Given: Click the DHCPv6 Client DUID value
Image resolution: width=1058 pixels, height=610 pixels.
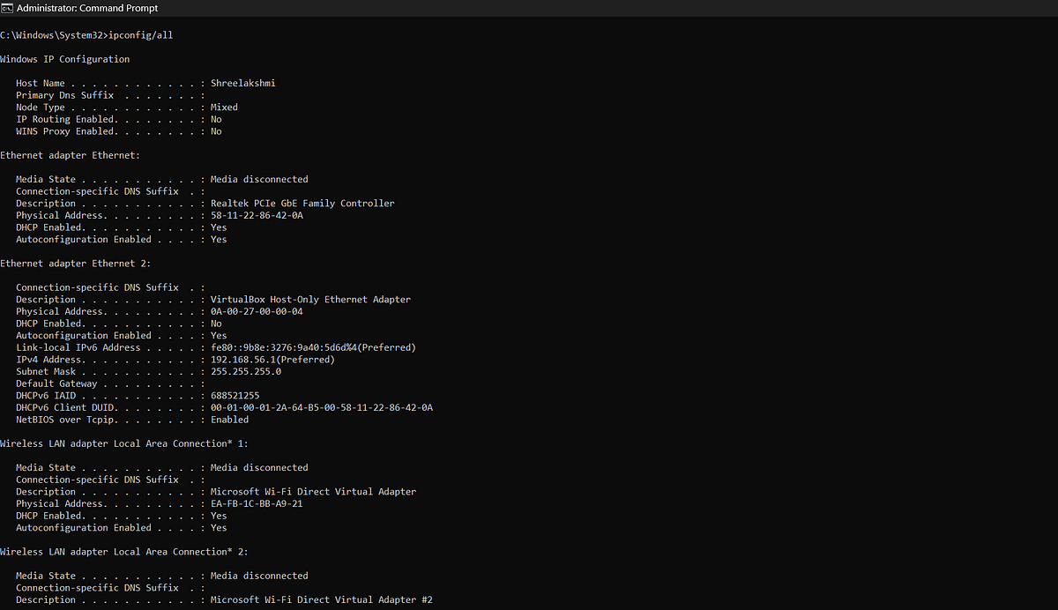Looking at the screenshot, I should tap(320, 407).
